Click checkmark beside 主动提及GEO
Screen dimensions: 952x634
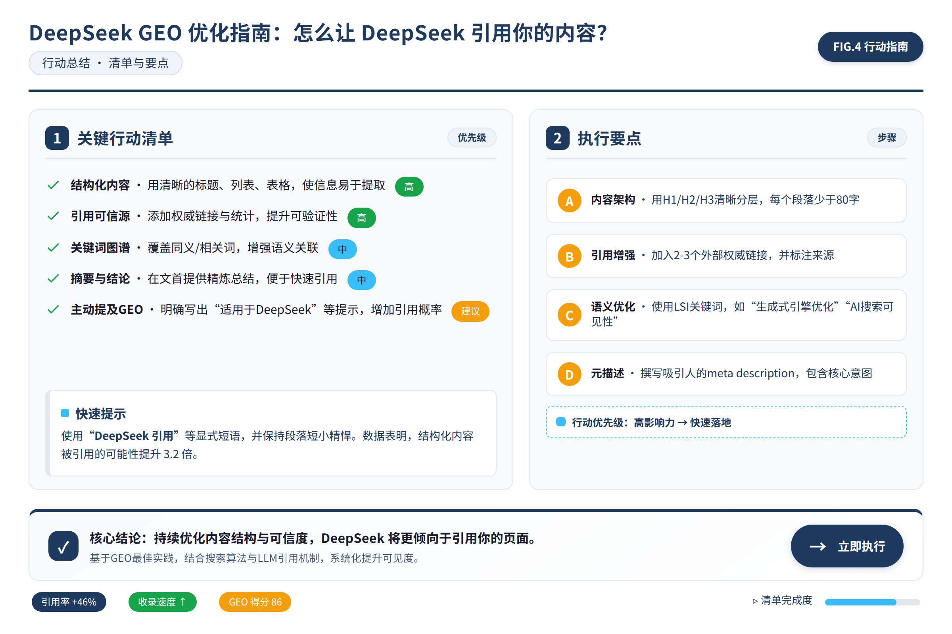(x=54, y=310)
